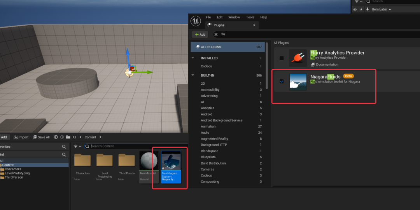Screen dimensions: 420x210
Task: Select the All Plugins category
Action: click(227, 47)
